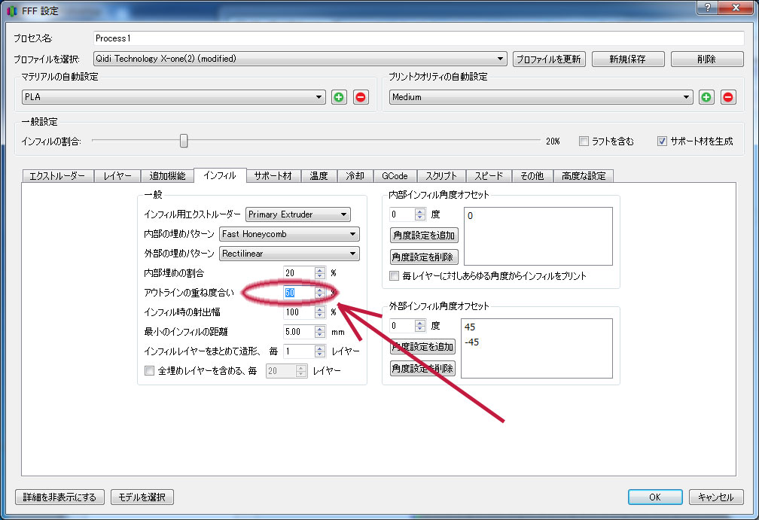The width and height of the screenshot is (759, 520).
Task: Open the Rectilinear external pattern dropdown
Action: tap(289, 254)
